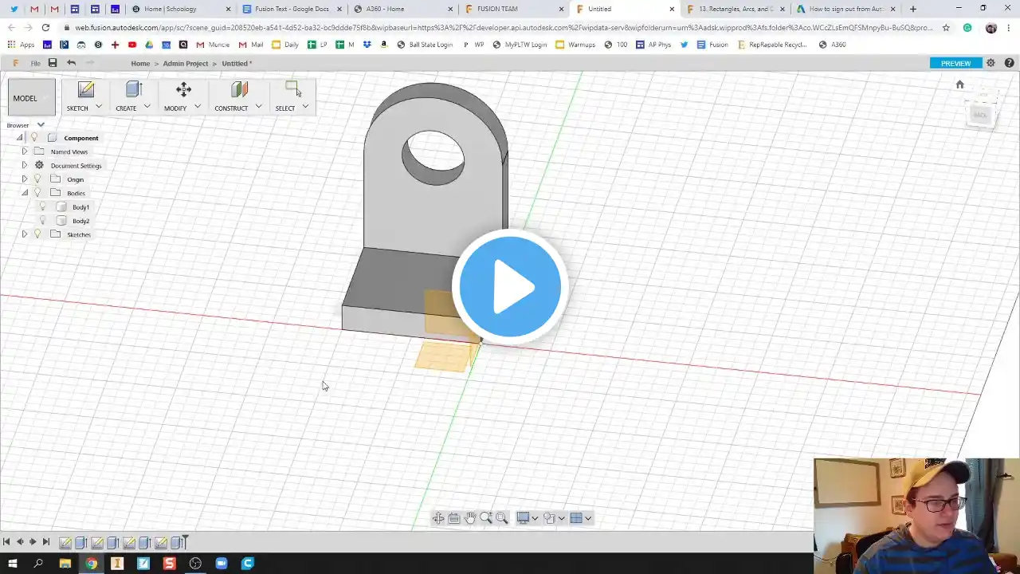Expand the Sketches folder
The height and width of the screenshot is (574, 1020).
25,234
